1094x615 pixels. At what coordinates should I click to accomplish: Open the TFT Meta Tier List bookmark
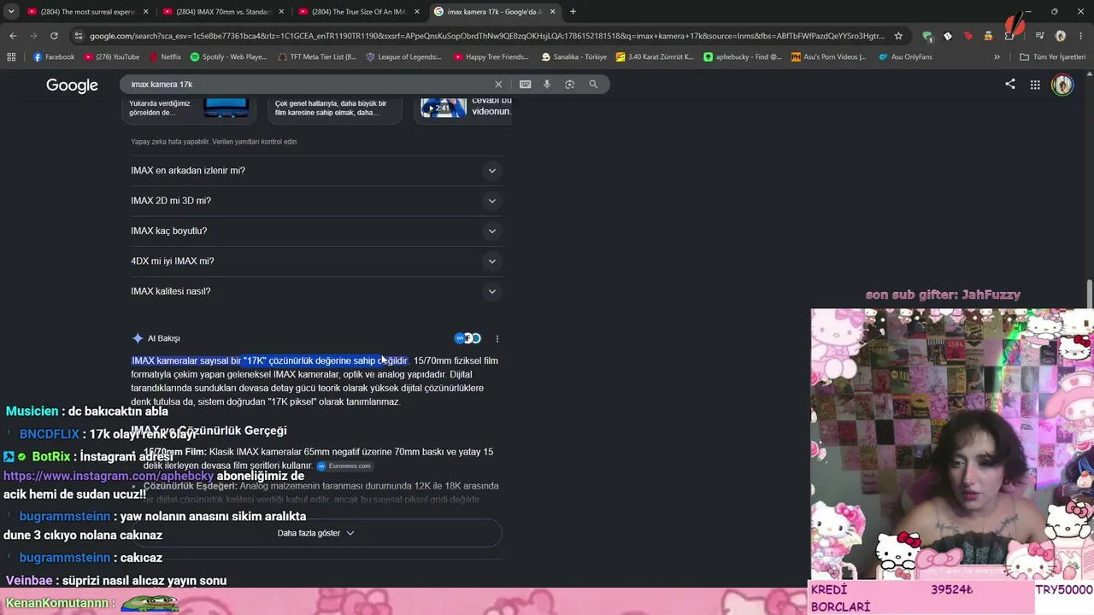point(316,57)
